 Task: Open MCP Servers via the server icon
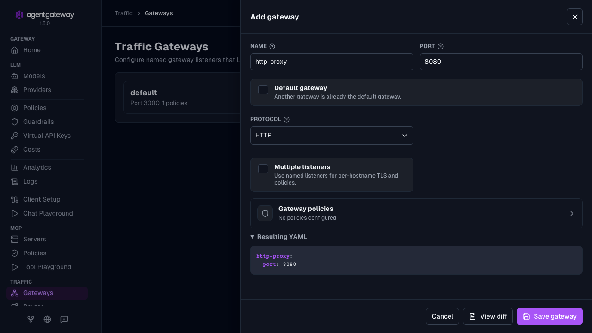(15, 239)
